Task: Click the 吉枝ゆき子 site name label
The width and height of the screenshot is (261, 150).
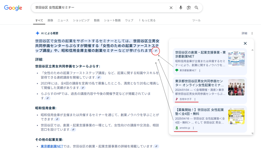Action: 186,99
